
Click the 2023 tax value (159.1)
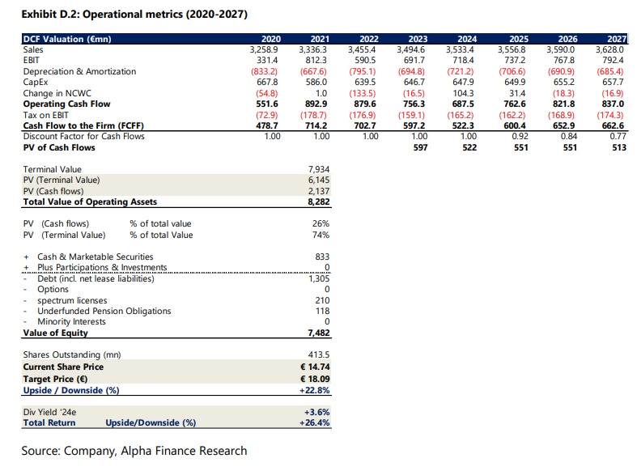click(411, 115)
